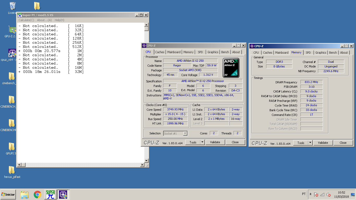Click Super PI vertical scrollbar up arrow
Screen dimensions: 356x200
tap(146, 25)
